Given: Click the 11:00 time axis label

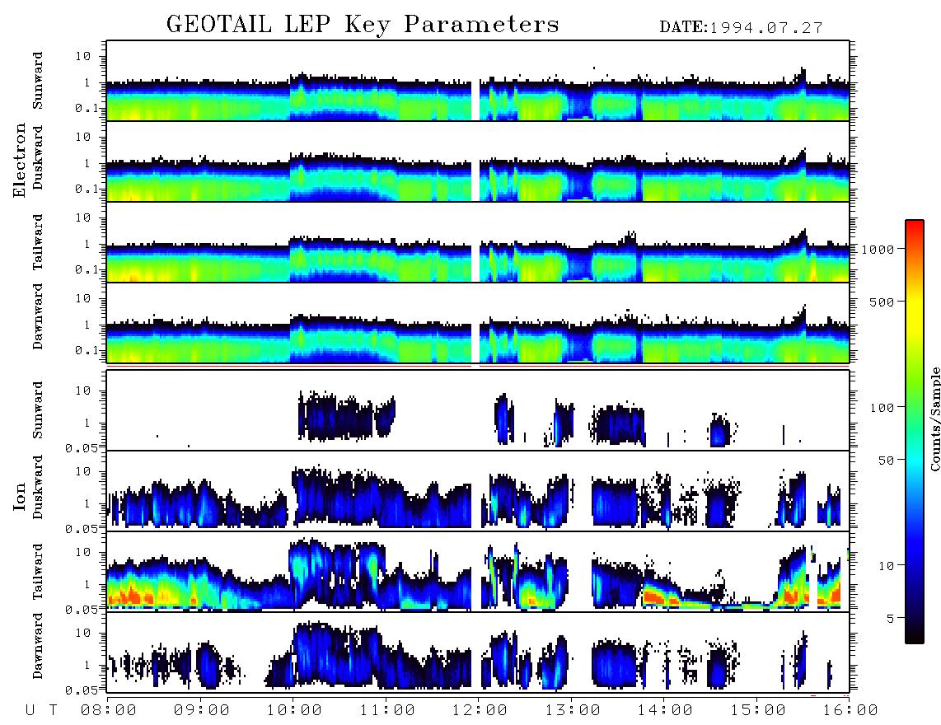Looking at the screenshot, I should coord(387,710).
